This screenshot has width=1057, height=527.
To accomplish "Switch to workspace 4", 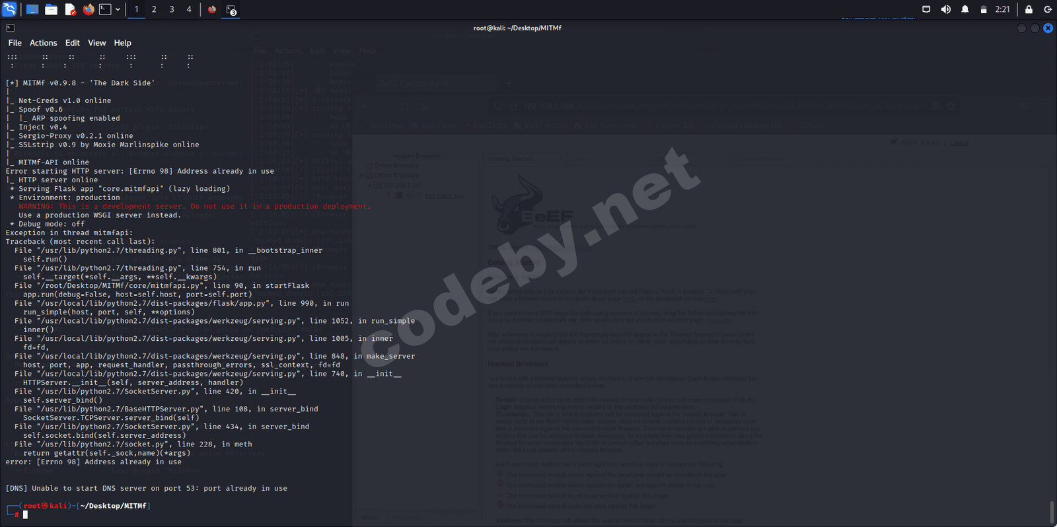I will point(189,9).
